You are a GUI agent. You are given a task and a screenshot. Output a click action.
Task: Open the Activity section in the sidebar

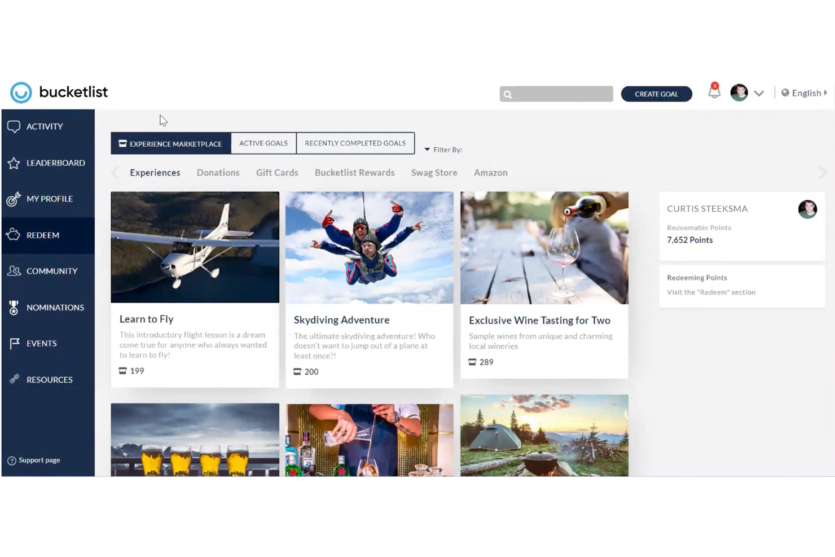(x=45, y=126)
